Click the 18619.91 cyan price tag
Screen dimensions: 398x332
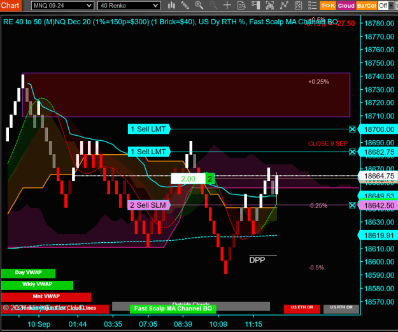point(378,236)
